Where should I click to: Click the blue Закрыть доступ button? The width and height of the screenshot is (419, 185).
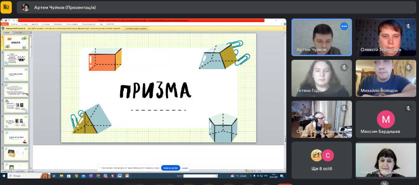pos(170,168)
